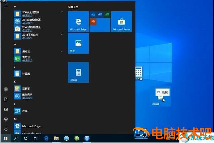This screenshot has height=143, width=214.
Task: Open the Pictures sidebar icon
Action: 6,109
